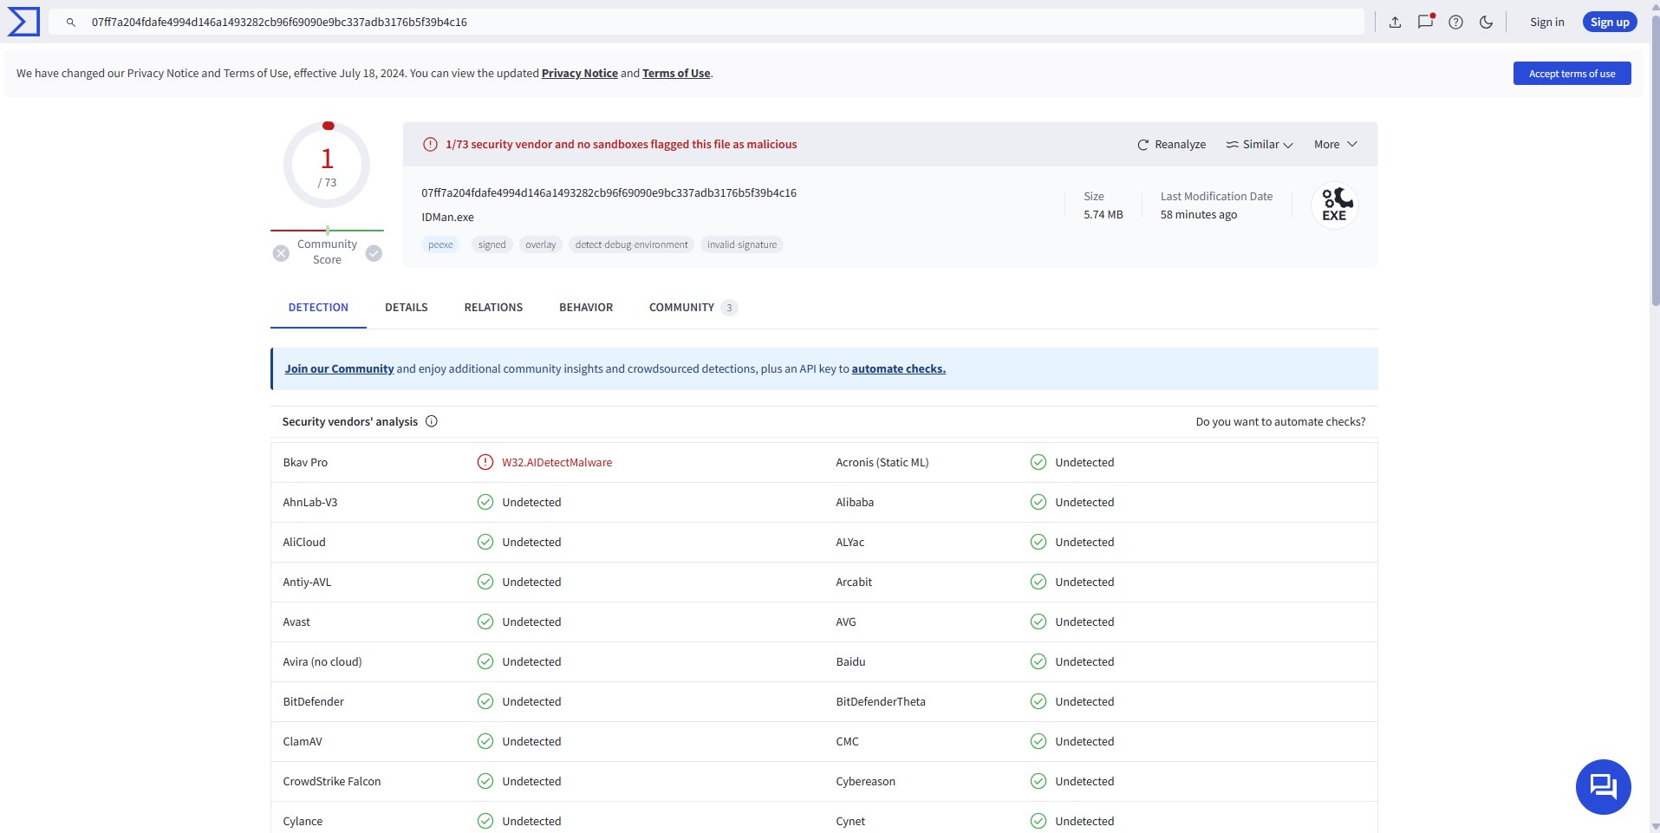Toggle dark mode moon icon
The image size is (1660, 833).
(x=1486, y=23)
